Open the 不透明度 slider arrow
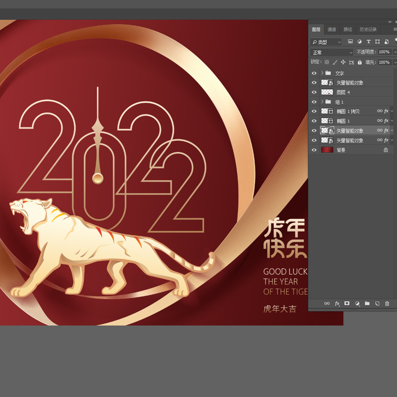The image size is (397, 397). 394,52
